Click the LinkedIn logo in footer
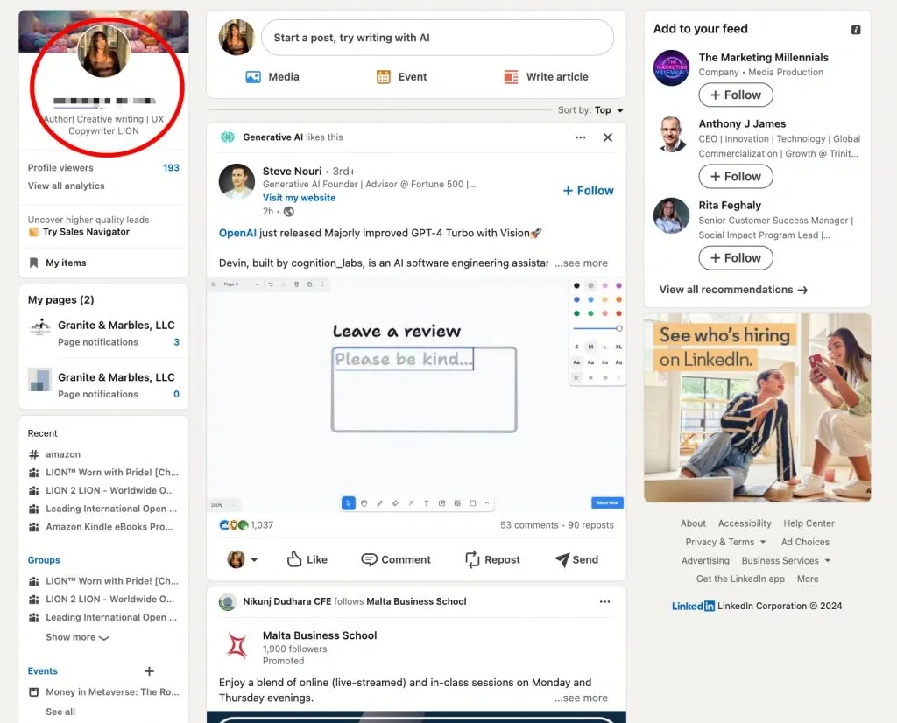This screenshot has width=897, height=723. point(693,606)
